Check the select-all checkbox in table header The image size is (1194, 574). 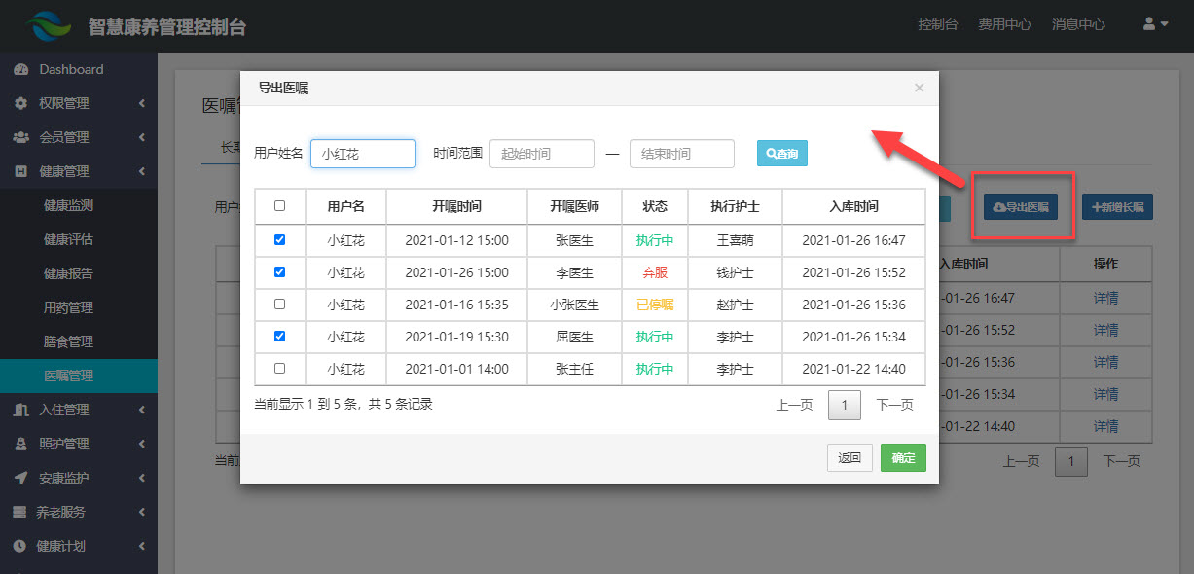pos(279,206)
